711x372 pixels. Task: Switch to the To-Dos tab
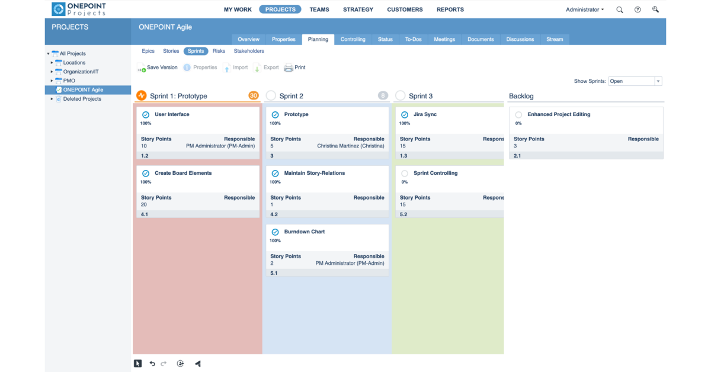[x=414, y=39]
